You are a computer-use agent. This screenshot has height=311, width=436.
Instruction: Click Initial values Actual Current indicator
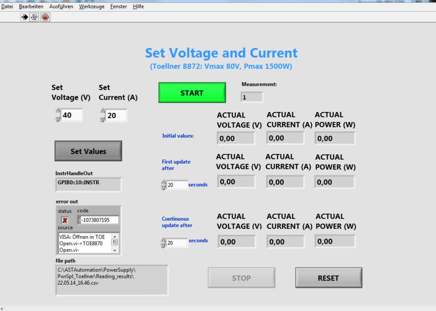click(285, 138)
